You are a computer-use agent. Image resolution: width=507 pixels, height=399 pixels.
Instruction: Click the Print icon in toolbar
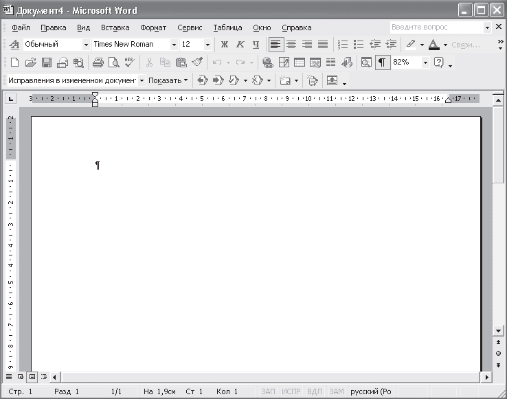98,62
